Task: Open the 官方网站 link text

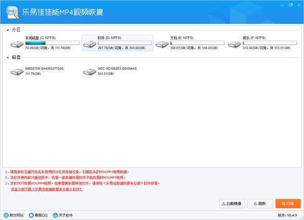Action: click(17, 215)
